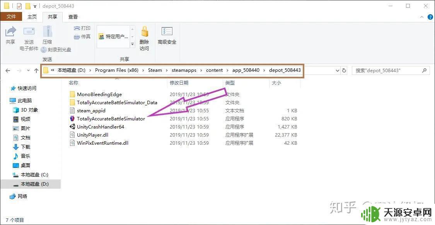
Task: Refresh the current folder view
Action: [x=344, y=71]
